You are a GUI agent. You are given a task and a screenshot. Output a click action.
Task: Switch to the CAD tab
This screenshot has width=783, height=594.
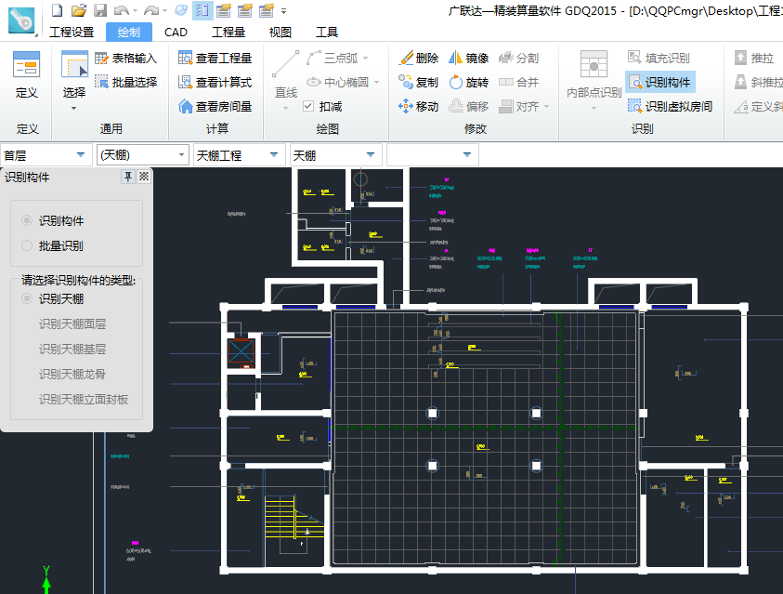coord(176,32)
